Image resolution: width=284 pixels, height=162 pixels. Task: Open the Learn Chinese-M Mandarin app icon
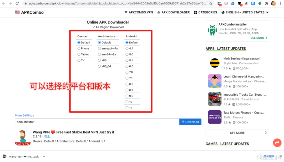(215, 81)
